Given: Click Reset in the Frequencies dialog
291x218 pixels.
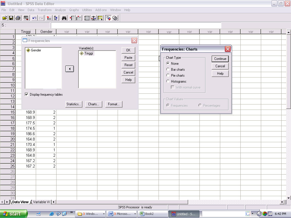Looking at the screenshot, I should pos(128,65).
